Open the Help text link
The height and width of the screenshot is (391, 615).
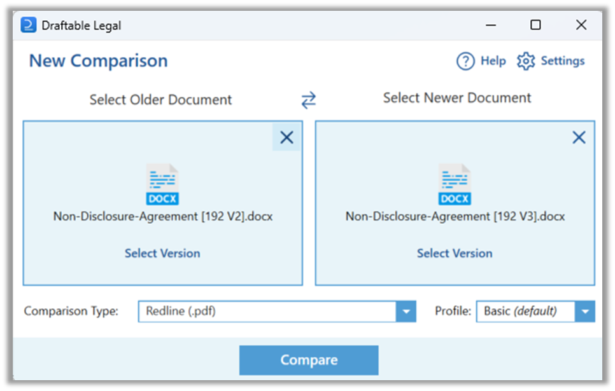coord(493,61)
